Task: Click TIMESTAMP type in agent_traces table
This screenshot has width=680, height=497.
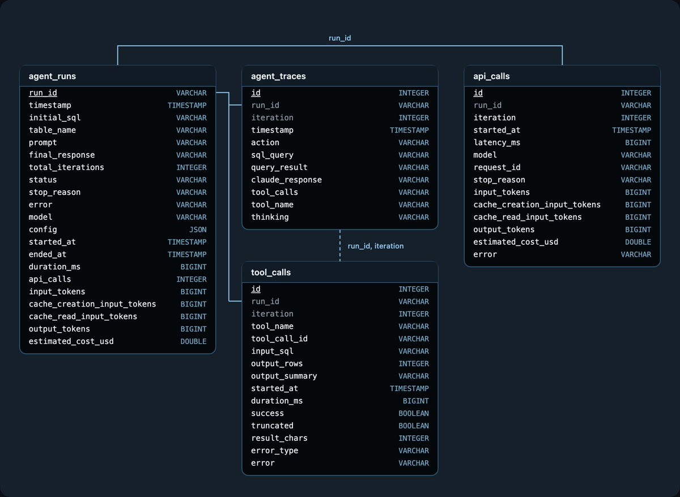Action: [x=409, y=130]
